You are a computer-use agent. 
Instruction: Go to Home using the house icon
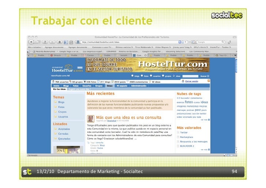(x=60, y=42)
